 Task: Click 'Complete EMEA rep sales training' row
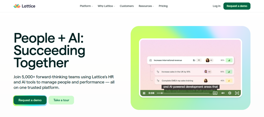tap(194, 80)
